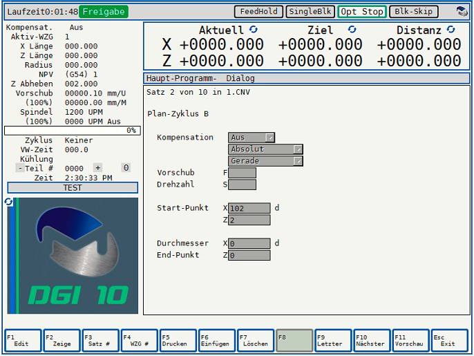Click the blank F8 softkey
The image size is (474, 356).
tap(294, 341)
